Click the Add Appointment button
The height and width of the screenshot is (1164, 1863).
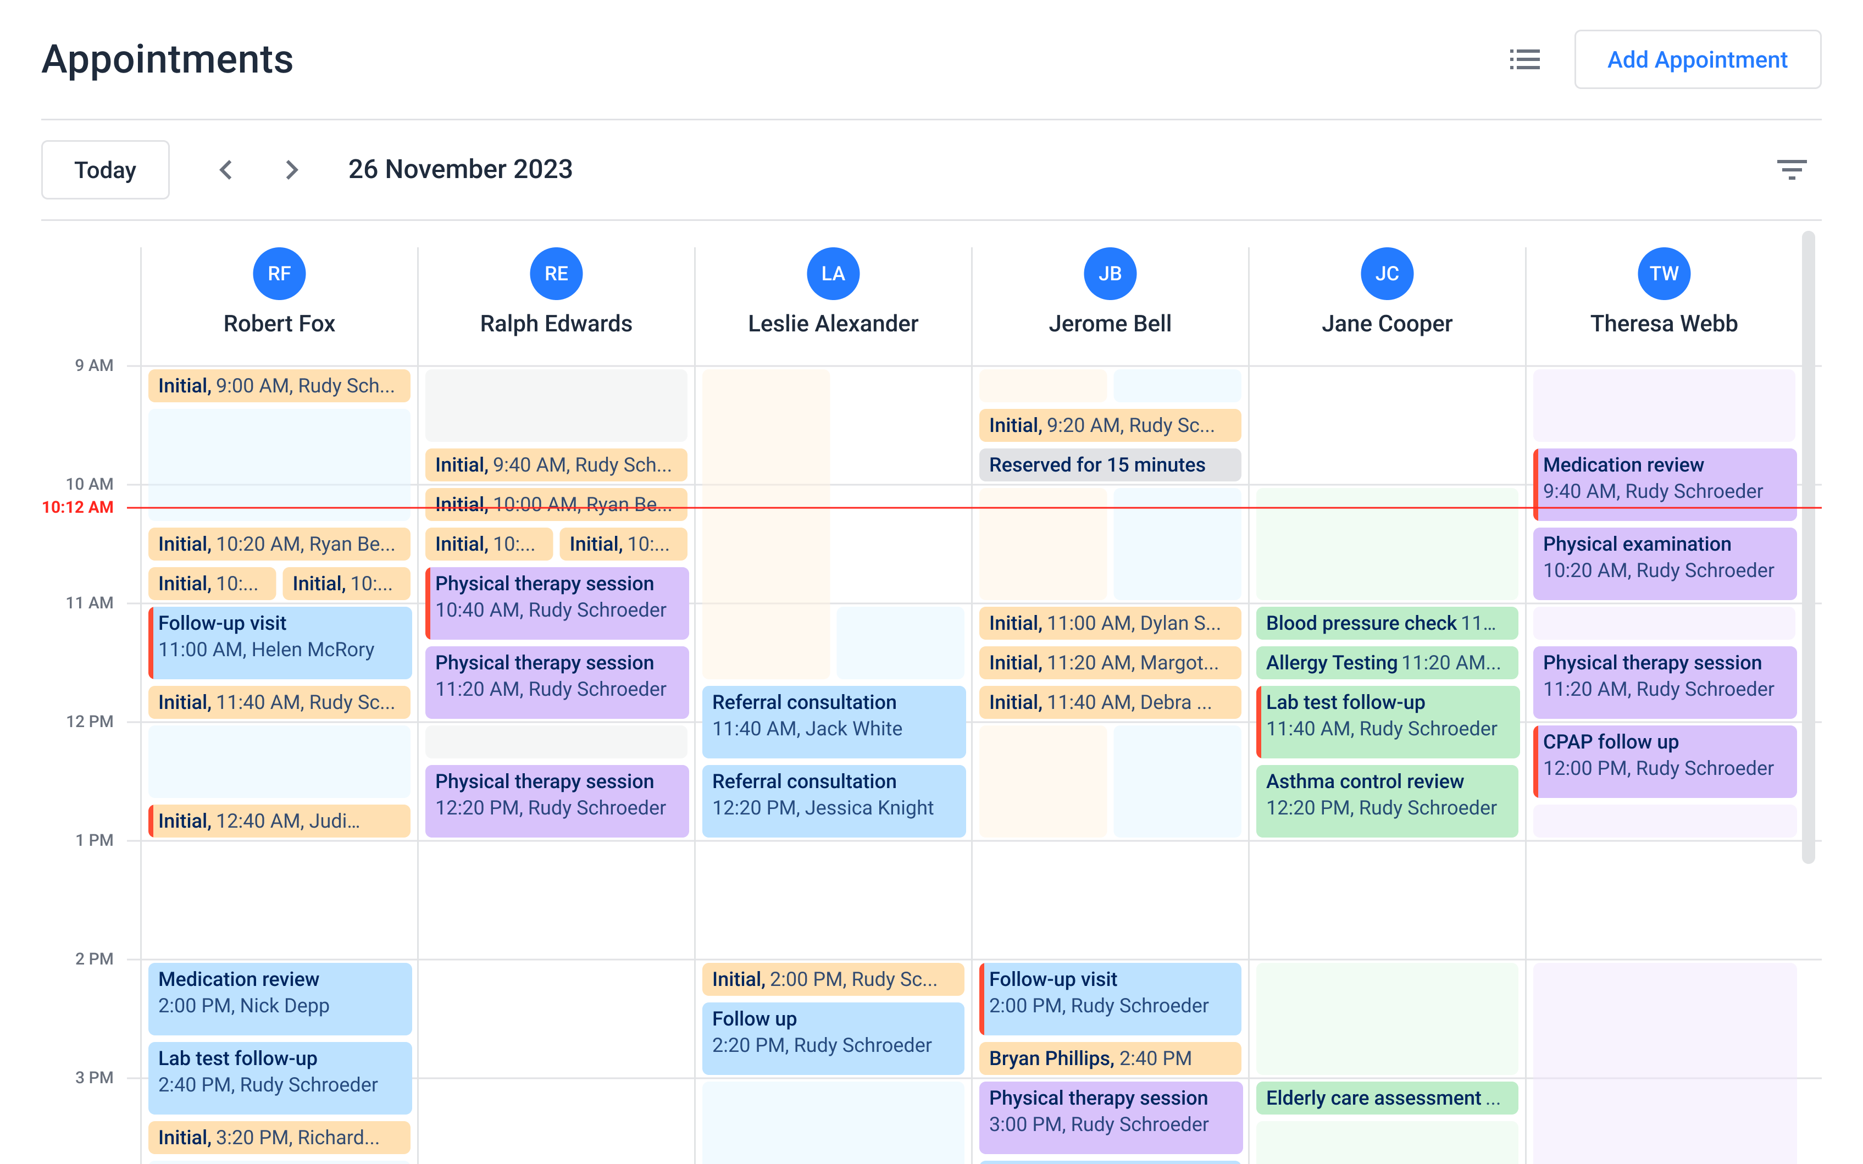coord(1696,59)
